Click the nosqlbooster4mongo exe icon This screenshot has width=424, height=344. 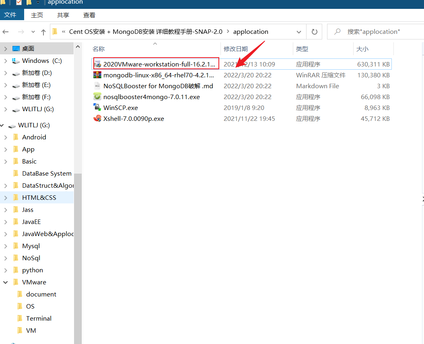click(x=97, y=97)
